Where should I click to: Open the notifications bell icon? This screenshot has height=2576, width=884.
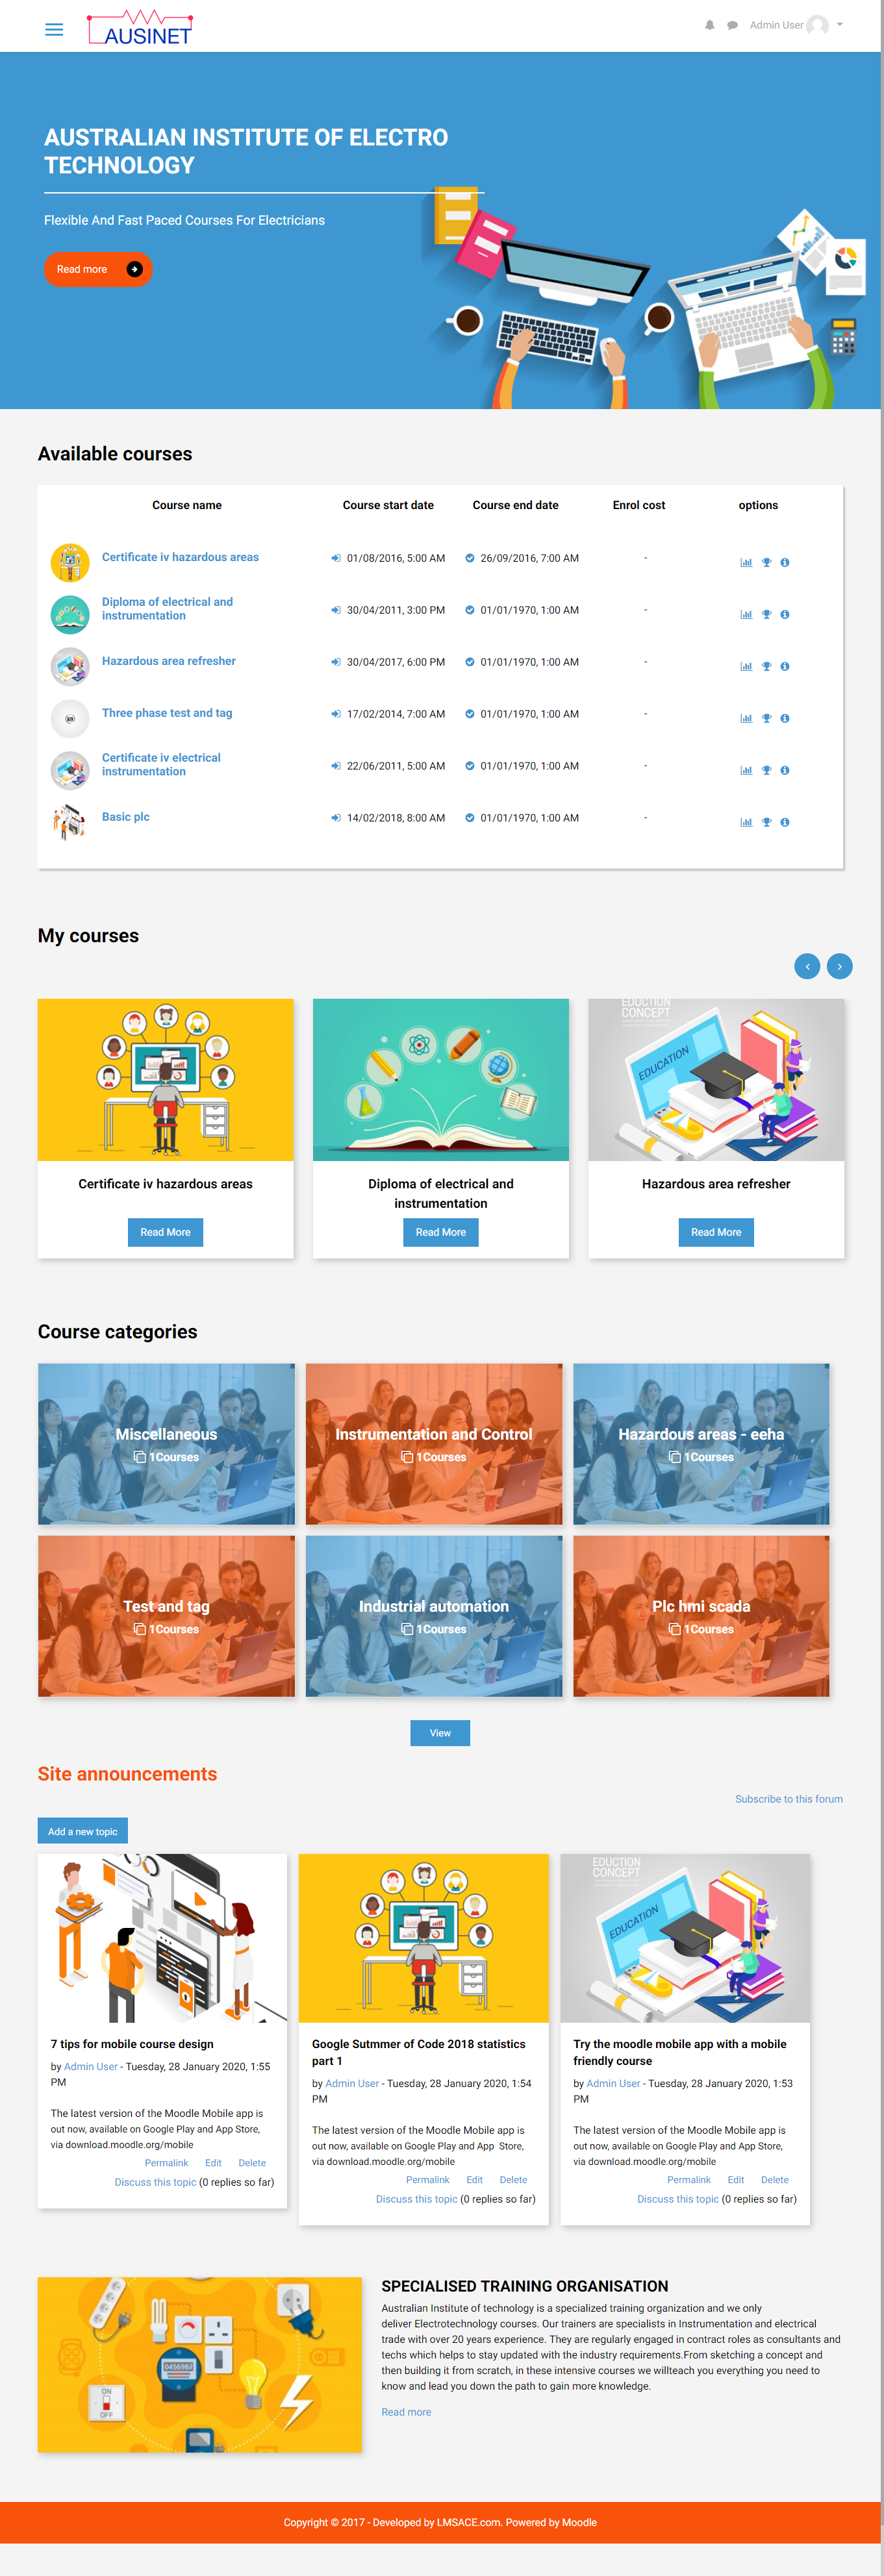pos(709,25)
